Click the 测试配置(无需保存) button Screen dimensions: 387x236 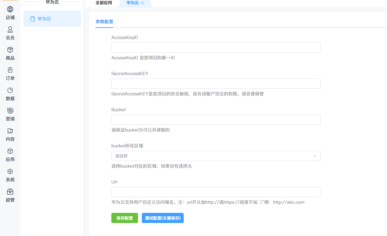click(163, 218)
